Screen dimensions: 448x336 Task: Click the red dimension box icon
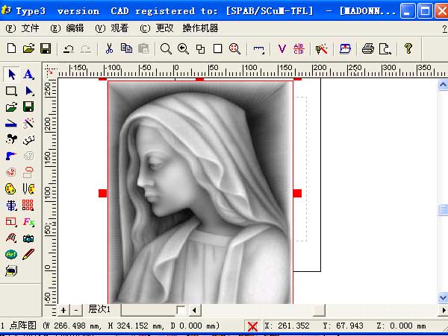coord(11,222)
